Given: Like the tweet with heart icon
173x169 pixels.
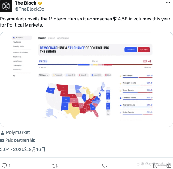Looking at the screenshot, I should point(105,165).
